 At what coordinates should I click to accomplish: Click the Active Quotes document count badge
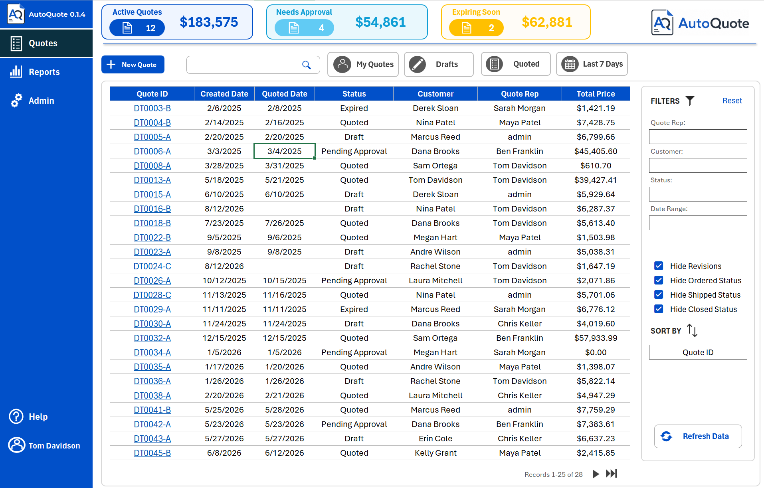(x=137, y=28)
